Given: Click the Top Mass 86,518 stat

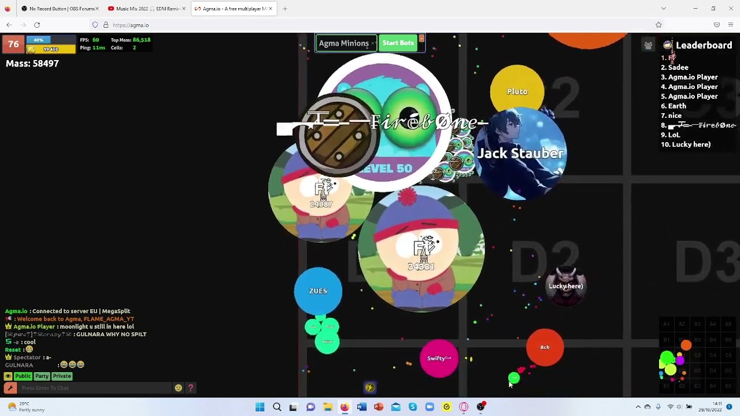Looking at the screenshot, I should tap(131, 40).
